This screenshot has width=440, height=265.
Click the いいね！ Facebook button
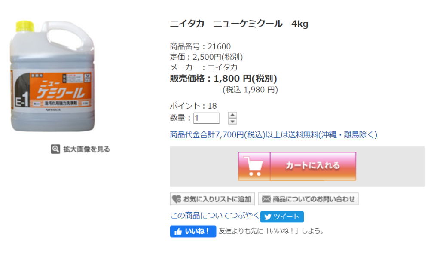tap(193, 231)
